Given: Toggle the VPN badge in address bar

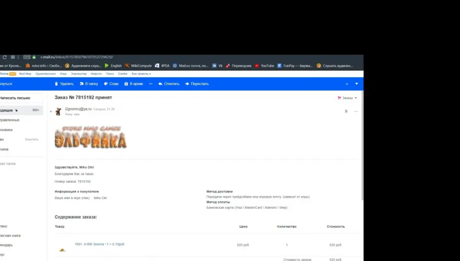Looking at the screenshot, I should (27, 57).
